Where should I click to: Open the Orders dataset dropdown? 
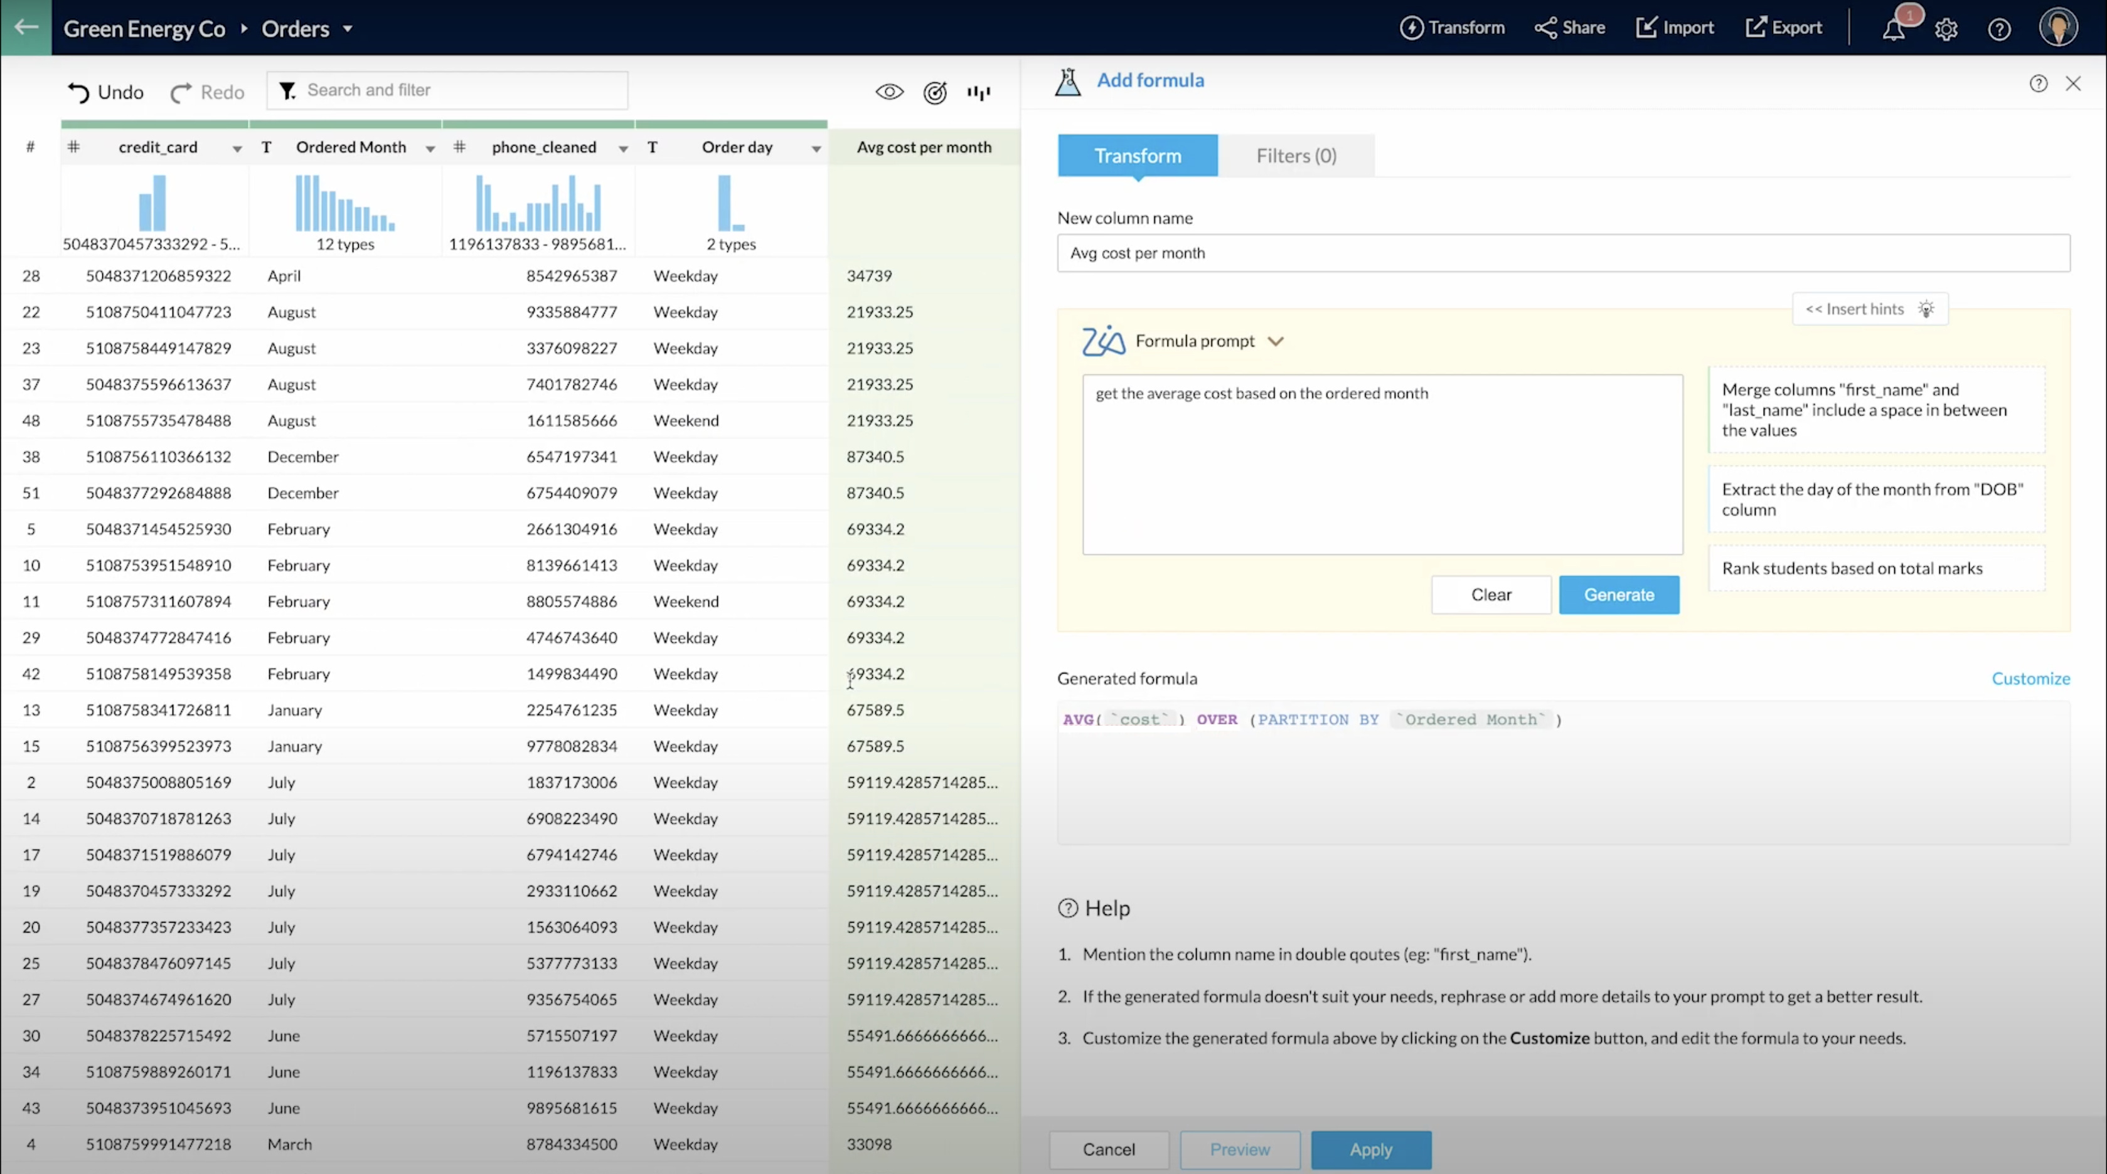click(348, 29)
